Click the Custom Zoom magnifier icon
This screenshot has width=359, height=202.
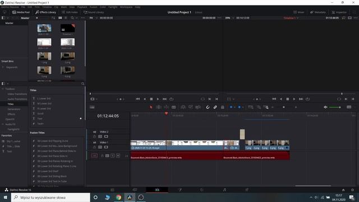pyautogui.click(x=266, y=107)
